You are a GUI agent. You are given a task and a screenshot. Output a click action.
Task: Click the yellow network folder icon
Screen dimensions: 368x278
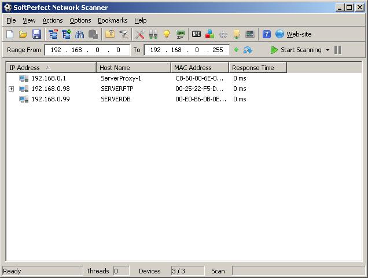pos(237,34)
